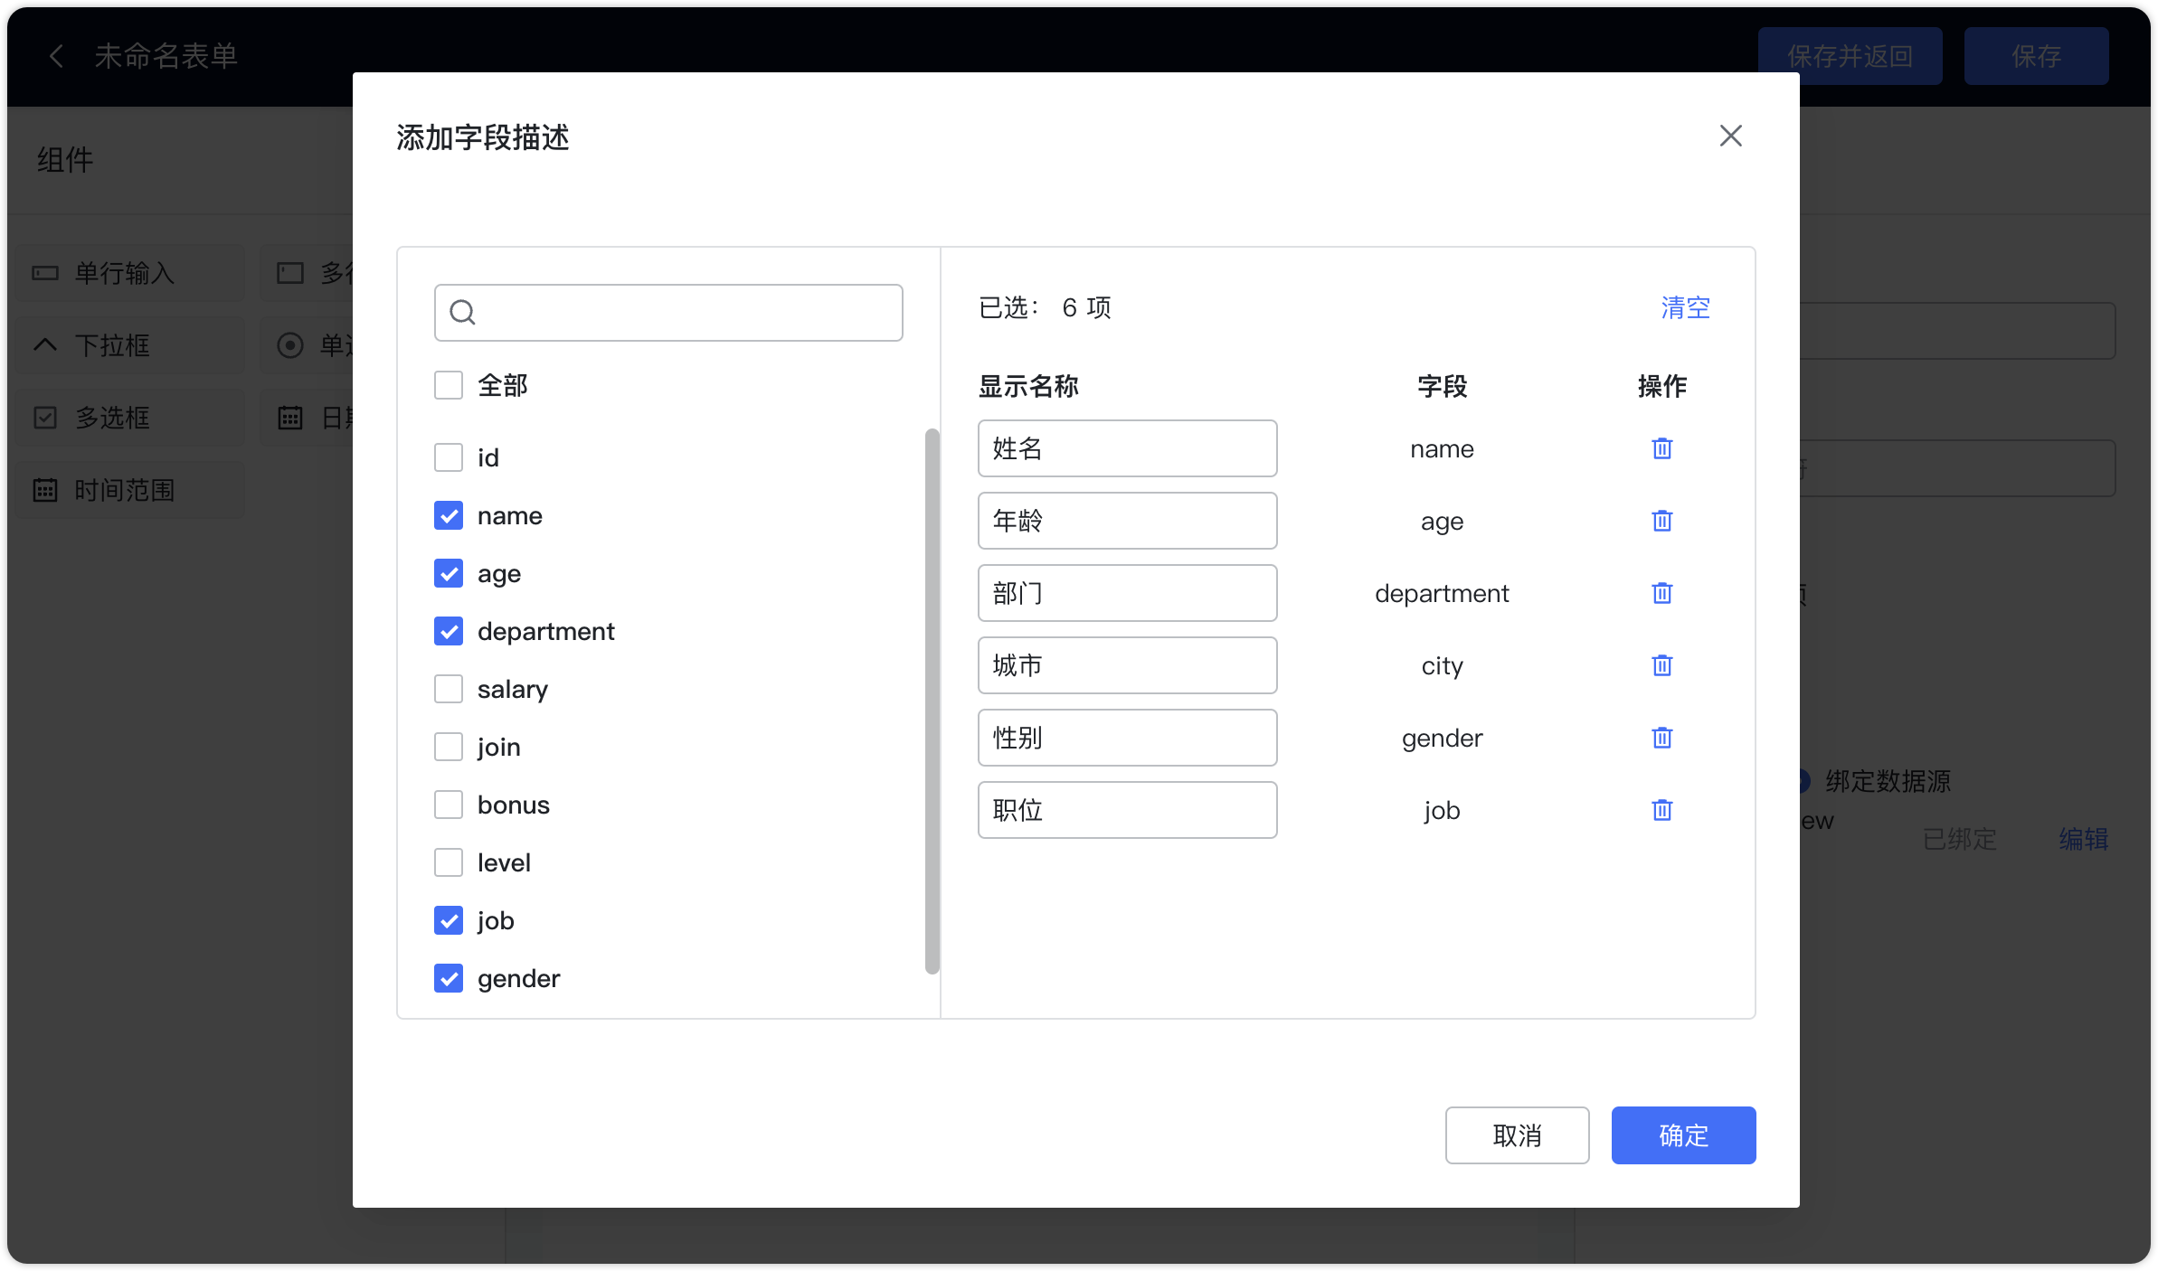Edit the 年龄 display name input
The image size is (2158, 1271).
click(1127, 521)
